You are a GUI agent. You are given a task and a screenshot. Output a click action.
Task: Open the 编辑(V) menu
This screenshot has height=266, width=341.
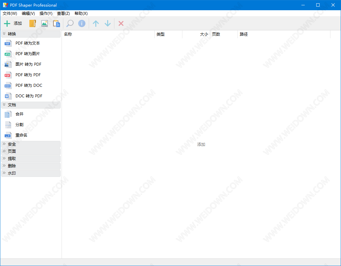(28, 14)
